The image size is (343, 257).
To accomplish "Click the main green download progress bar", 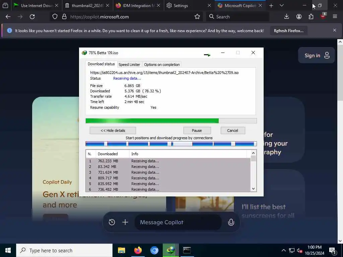I will point(171,120).
